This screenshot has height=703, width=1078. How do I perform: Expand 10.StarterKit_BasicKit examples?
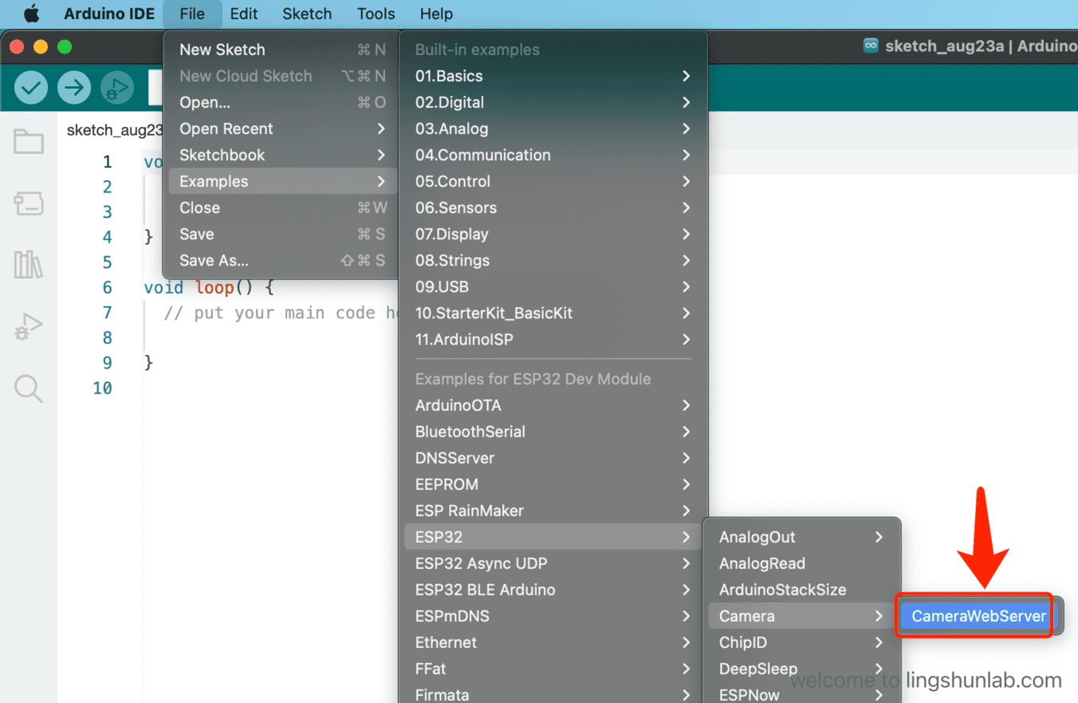[x=553, y=313]
